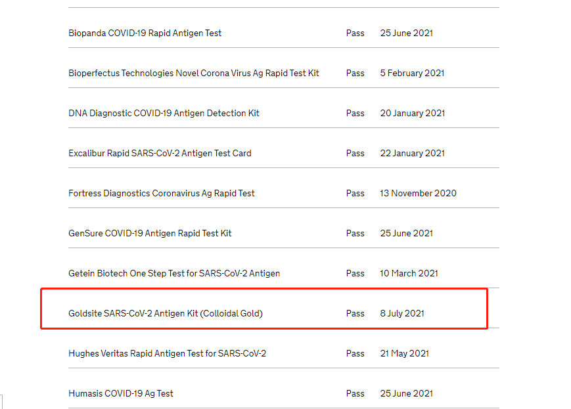Open Getein Biotech One Step Test entry
The height and width of the screenshot is (409, 571).
[174, 273]
